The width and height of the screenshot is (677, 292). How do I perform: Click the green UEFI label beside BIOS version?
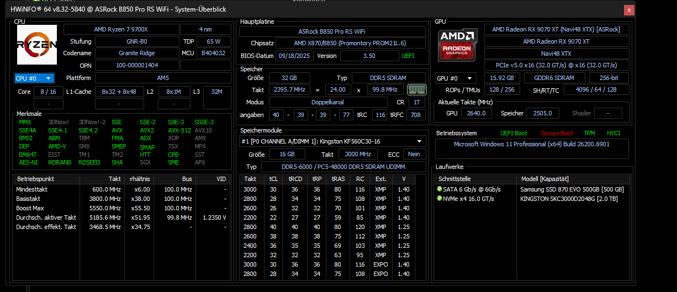(x=408, y=56)
